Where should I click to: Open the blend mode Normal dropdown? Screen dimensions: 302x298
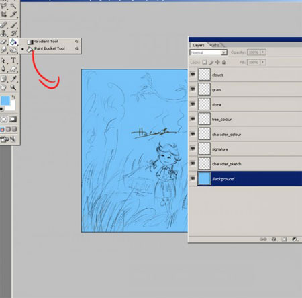point(209,52)
